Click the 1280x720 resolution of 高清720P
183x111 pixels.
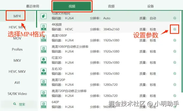pos(110,85)
